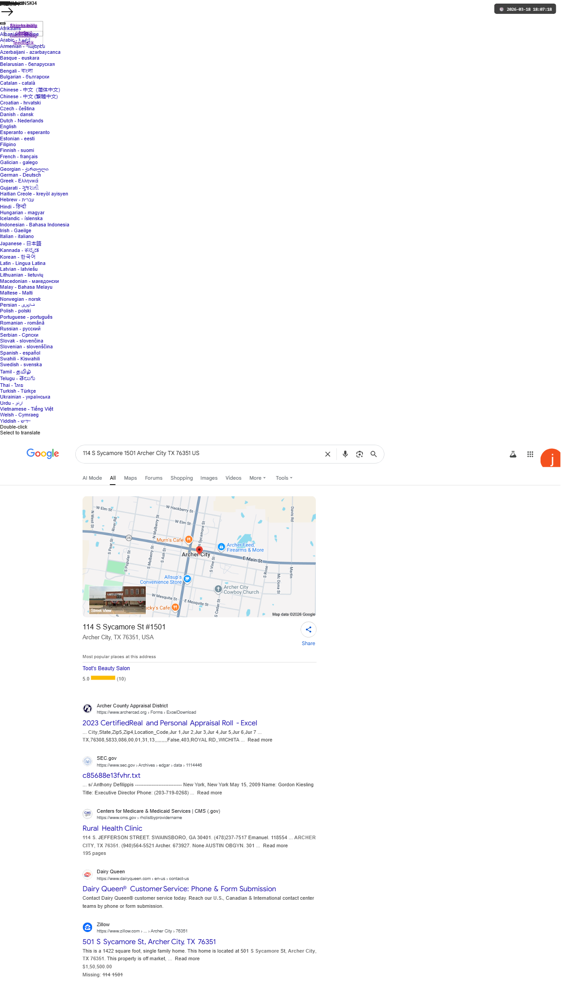
Task: Click Read more on SEC snippet
Action: pos(209,793)
